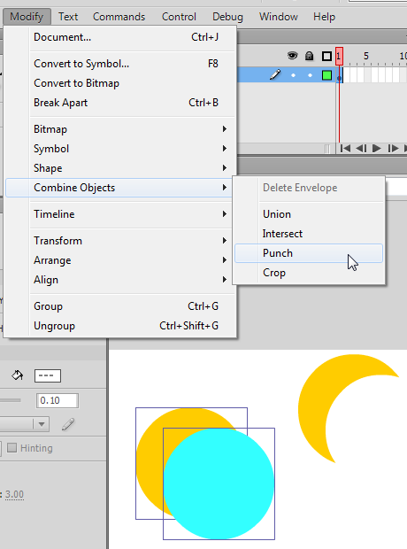Enable the Hinting checkbox

[12, 448]
